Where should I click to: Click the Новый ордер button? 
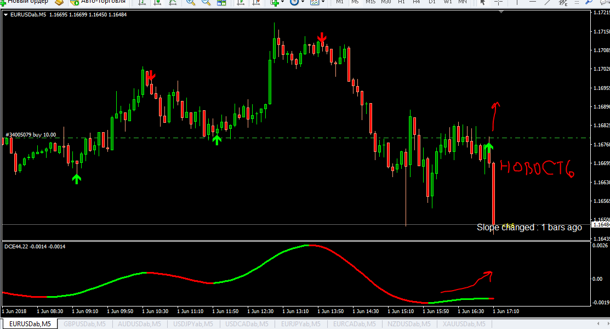(24, 2)
